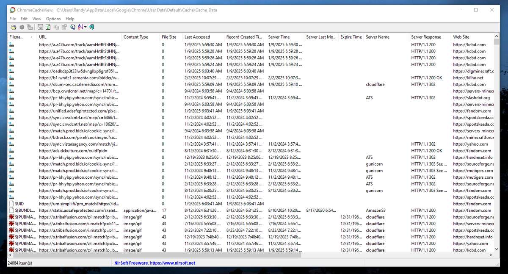Open the Properties toolbar icon

pos(64,27)
